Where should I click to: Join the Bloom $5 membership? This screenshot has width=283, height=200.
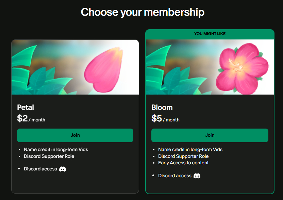[x=210, y=135]
